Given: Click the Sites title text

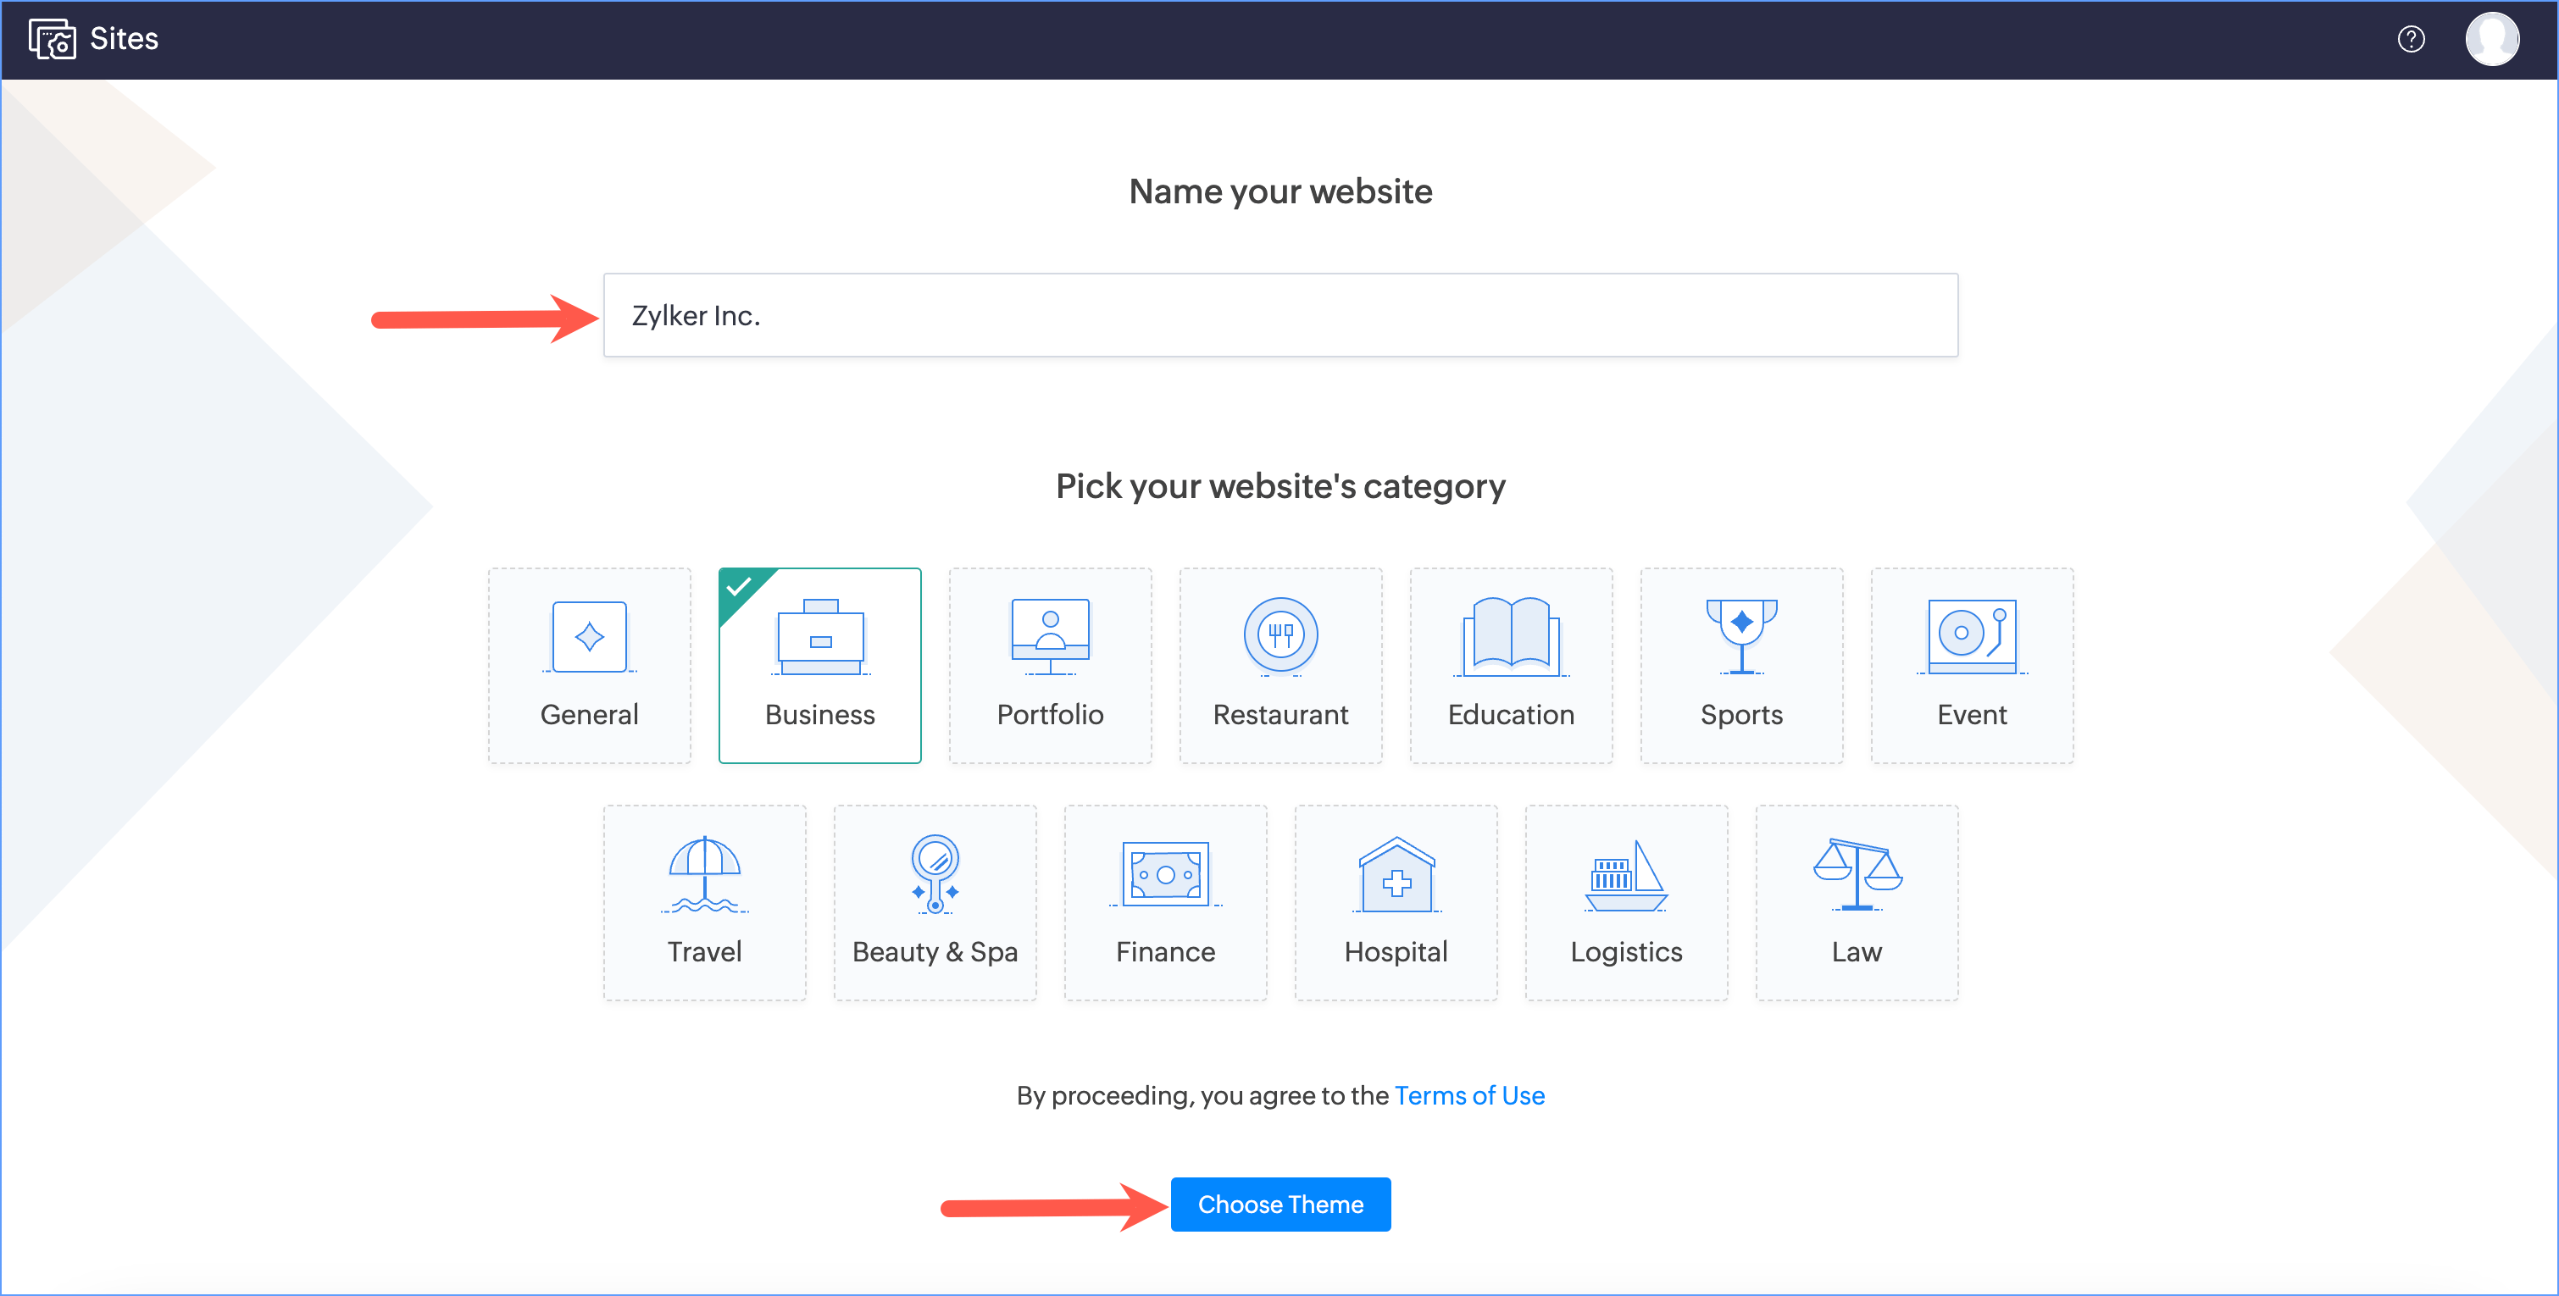Looking at the screenshot, I should tap(125, 39).
